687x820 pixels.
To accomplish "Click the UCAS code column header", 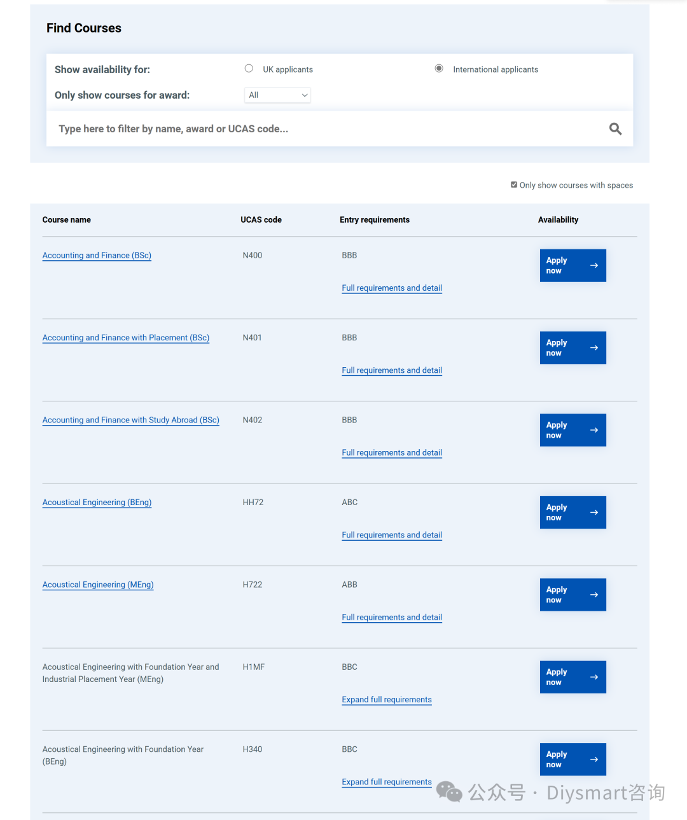I will pyautogui.click(x=261, y=220).
